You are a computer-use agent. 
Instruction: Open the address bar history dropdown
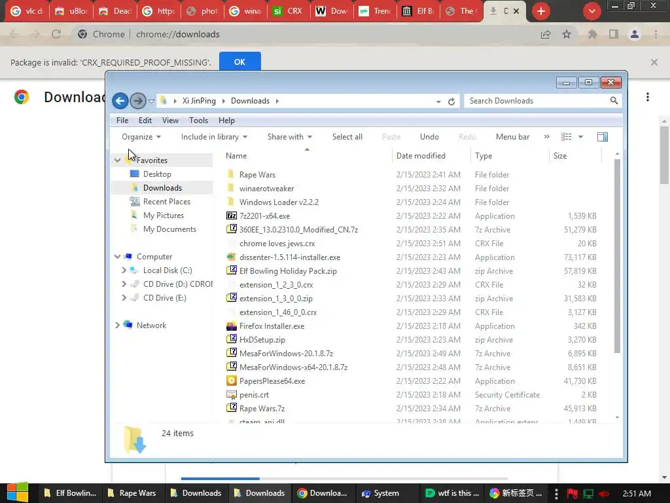(x=438, y=102)
